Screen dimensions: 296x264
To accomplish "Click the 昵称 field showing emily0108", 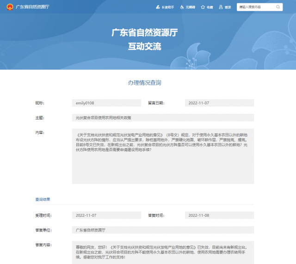I will [x=106, y=103].
